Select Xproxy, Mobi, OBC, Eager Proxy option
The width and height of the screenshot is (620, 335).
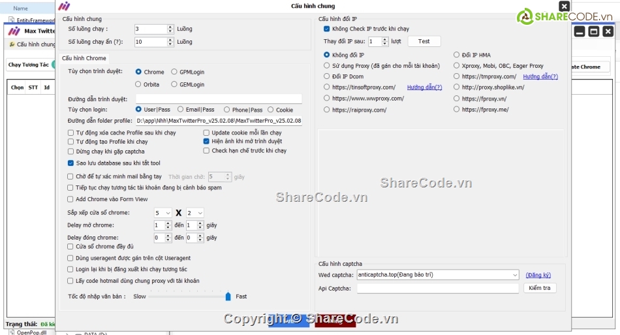click(x=456, y=65)
